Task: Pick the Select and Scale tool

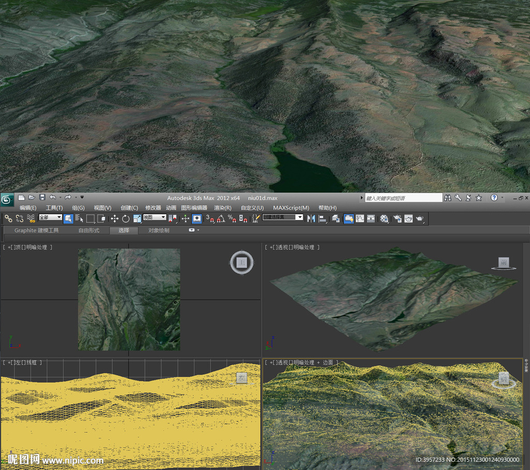Action: 137,219
